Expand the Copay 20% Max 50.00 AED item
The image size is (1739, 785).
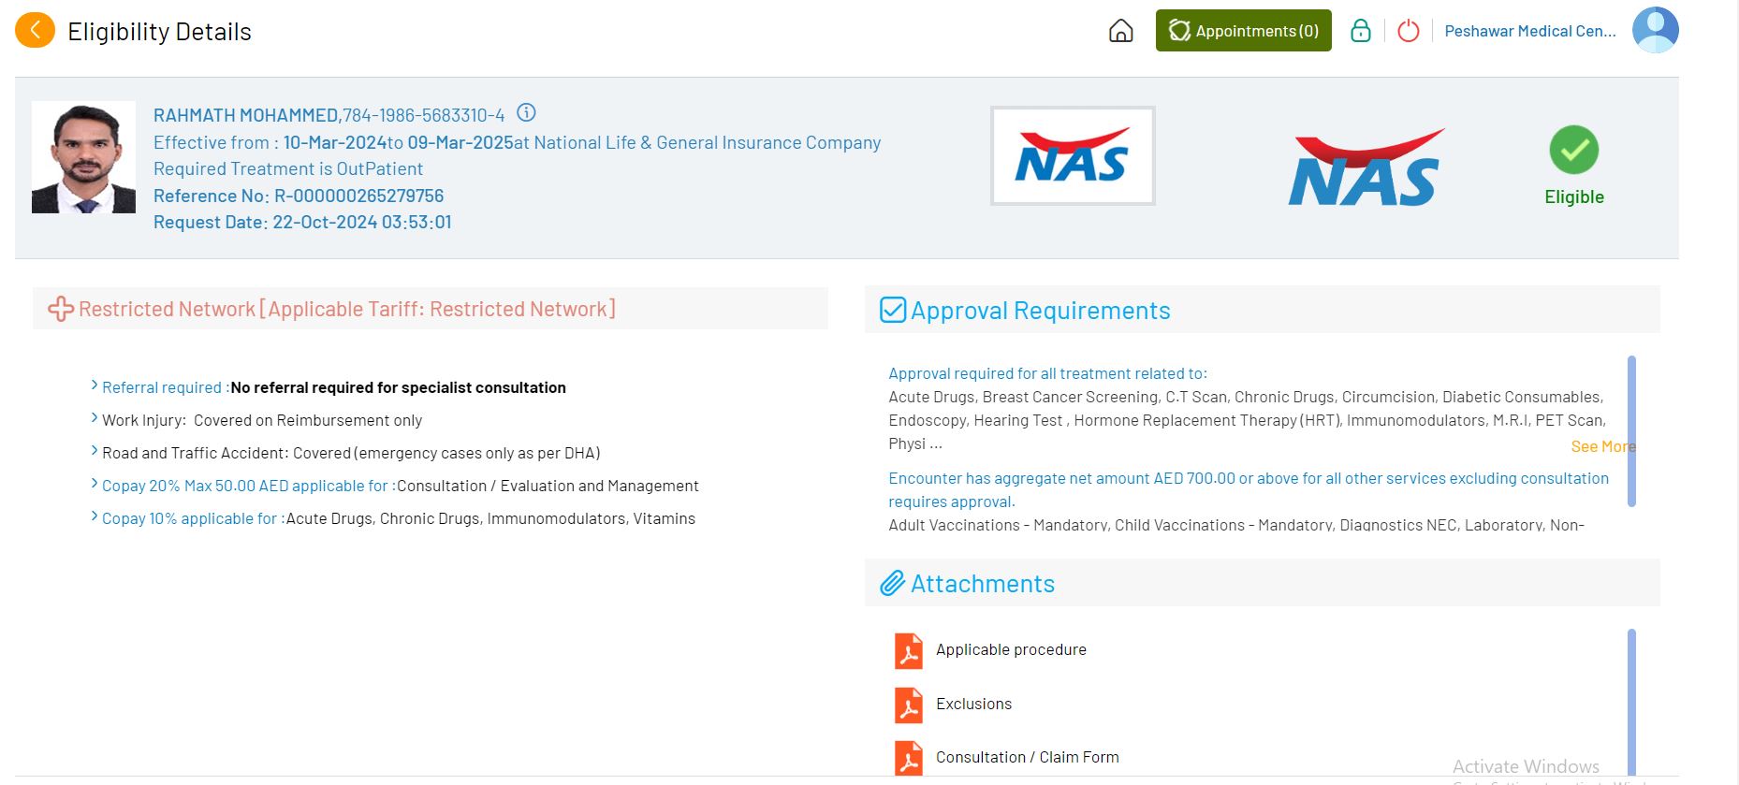(95, 484)
